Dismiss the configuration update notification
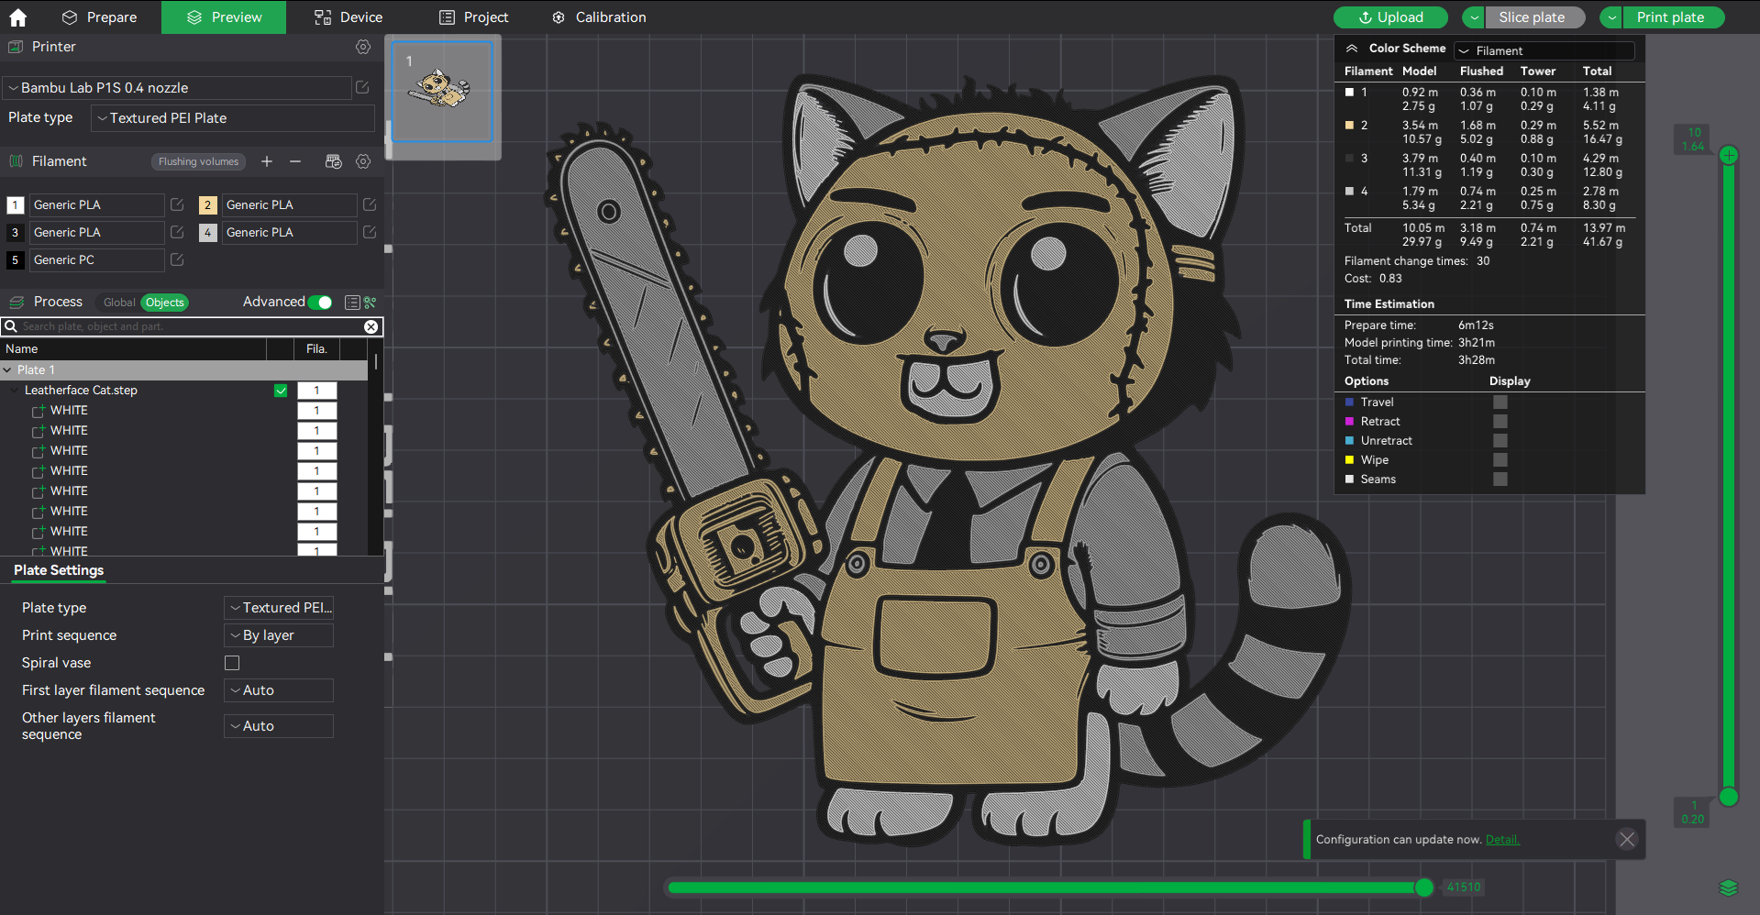 (1627, 839)
